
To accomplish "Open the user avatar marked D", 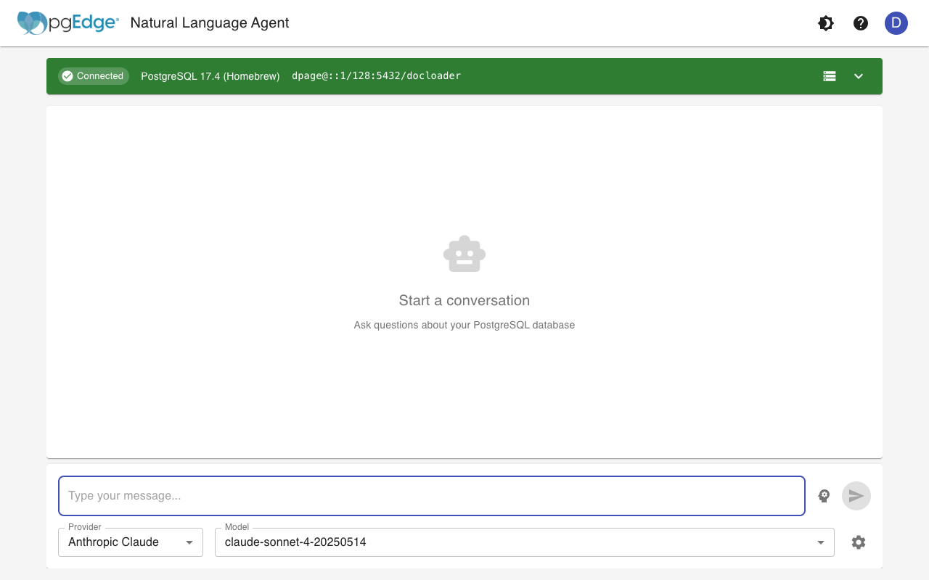I will point(896,22).
